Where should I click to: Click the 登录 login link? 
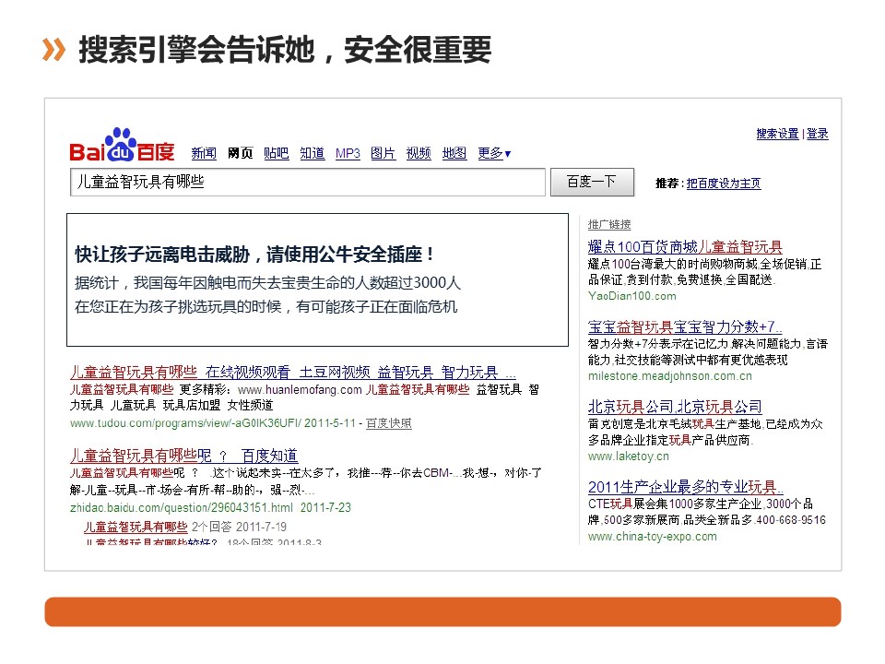817,135
